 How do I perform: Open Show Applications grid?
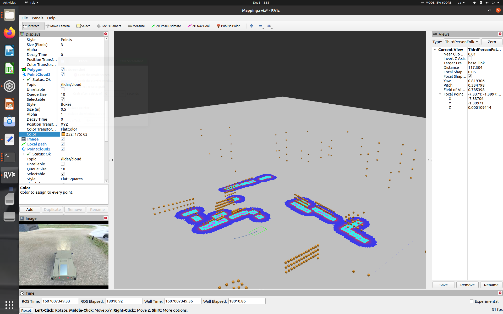coord(9,305)
